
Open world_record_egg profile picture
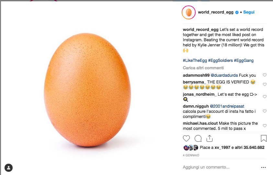coord(188,12)
